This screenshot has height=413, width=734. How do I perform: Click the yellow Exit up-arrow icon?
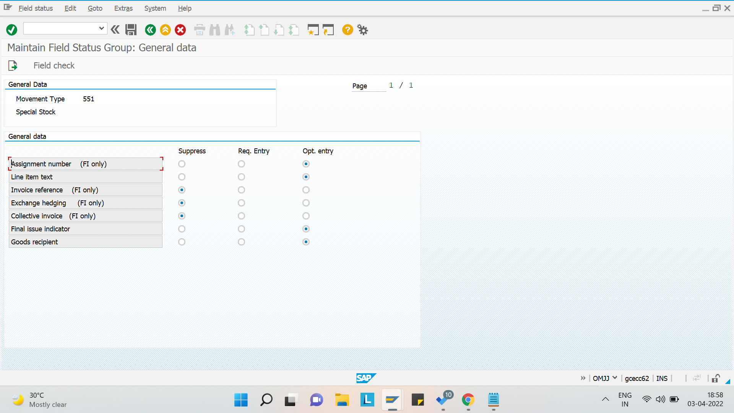(165, 30)
